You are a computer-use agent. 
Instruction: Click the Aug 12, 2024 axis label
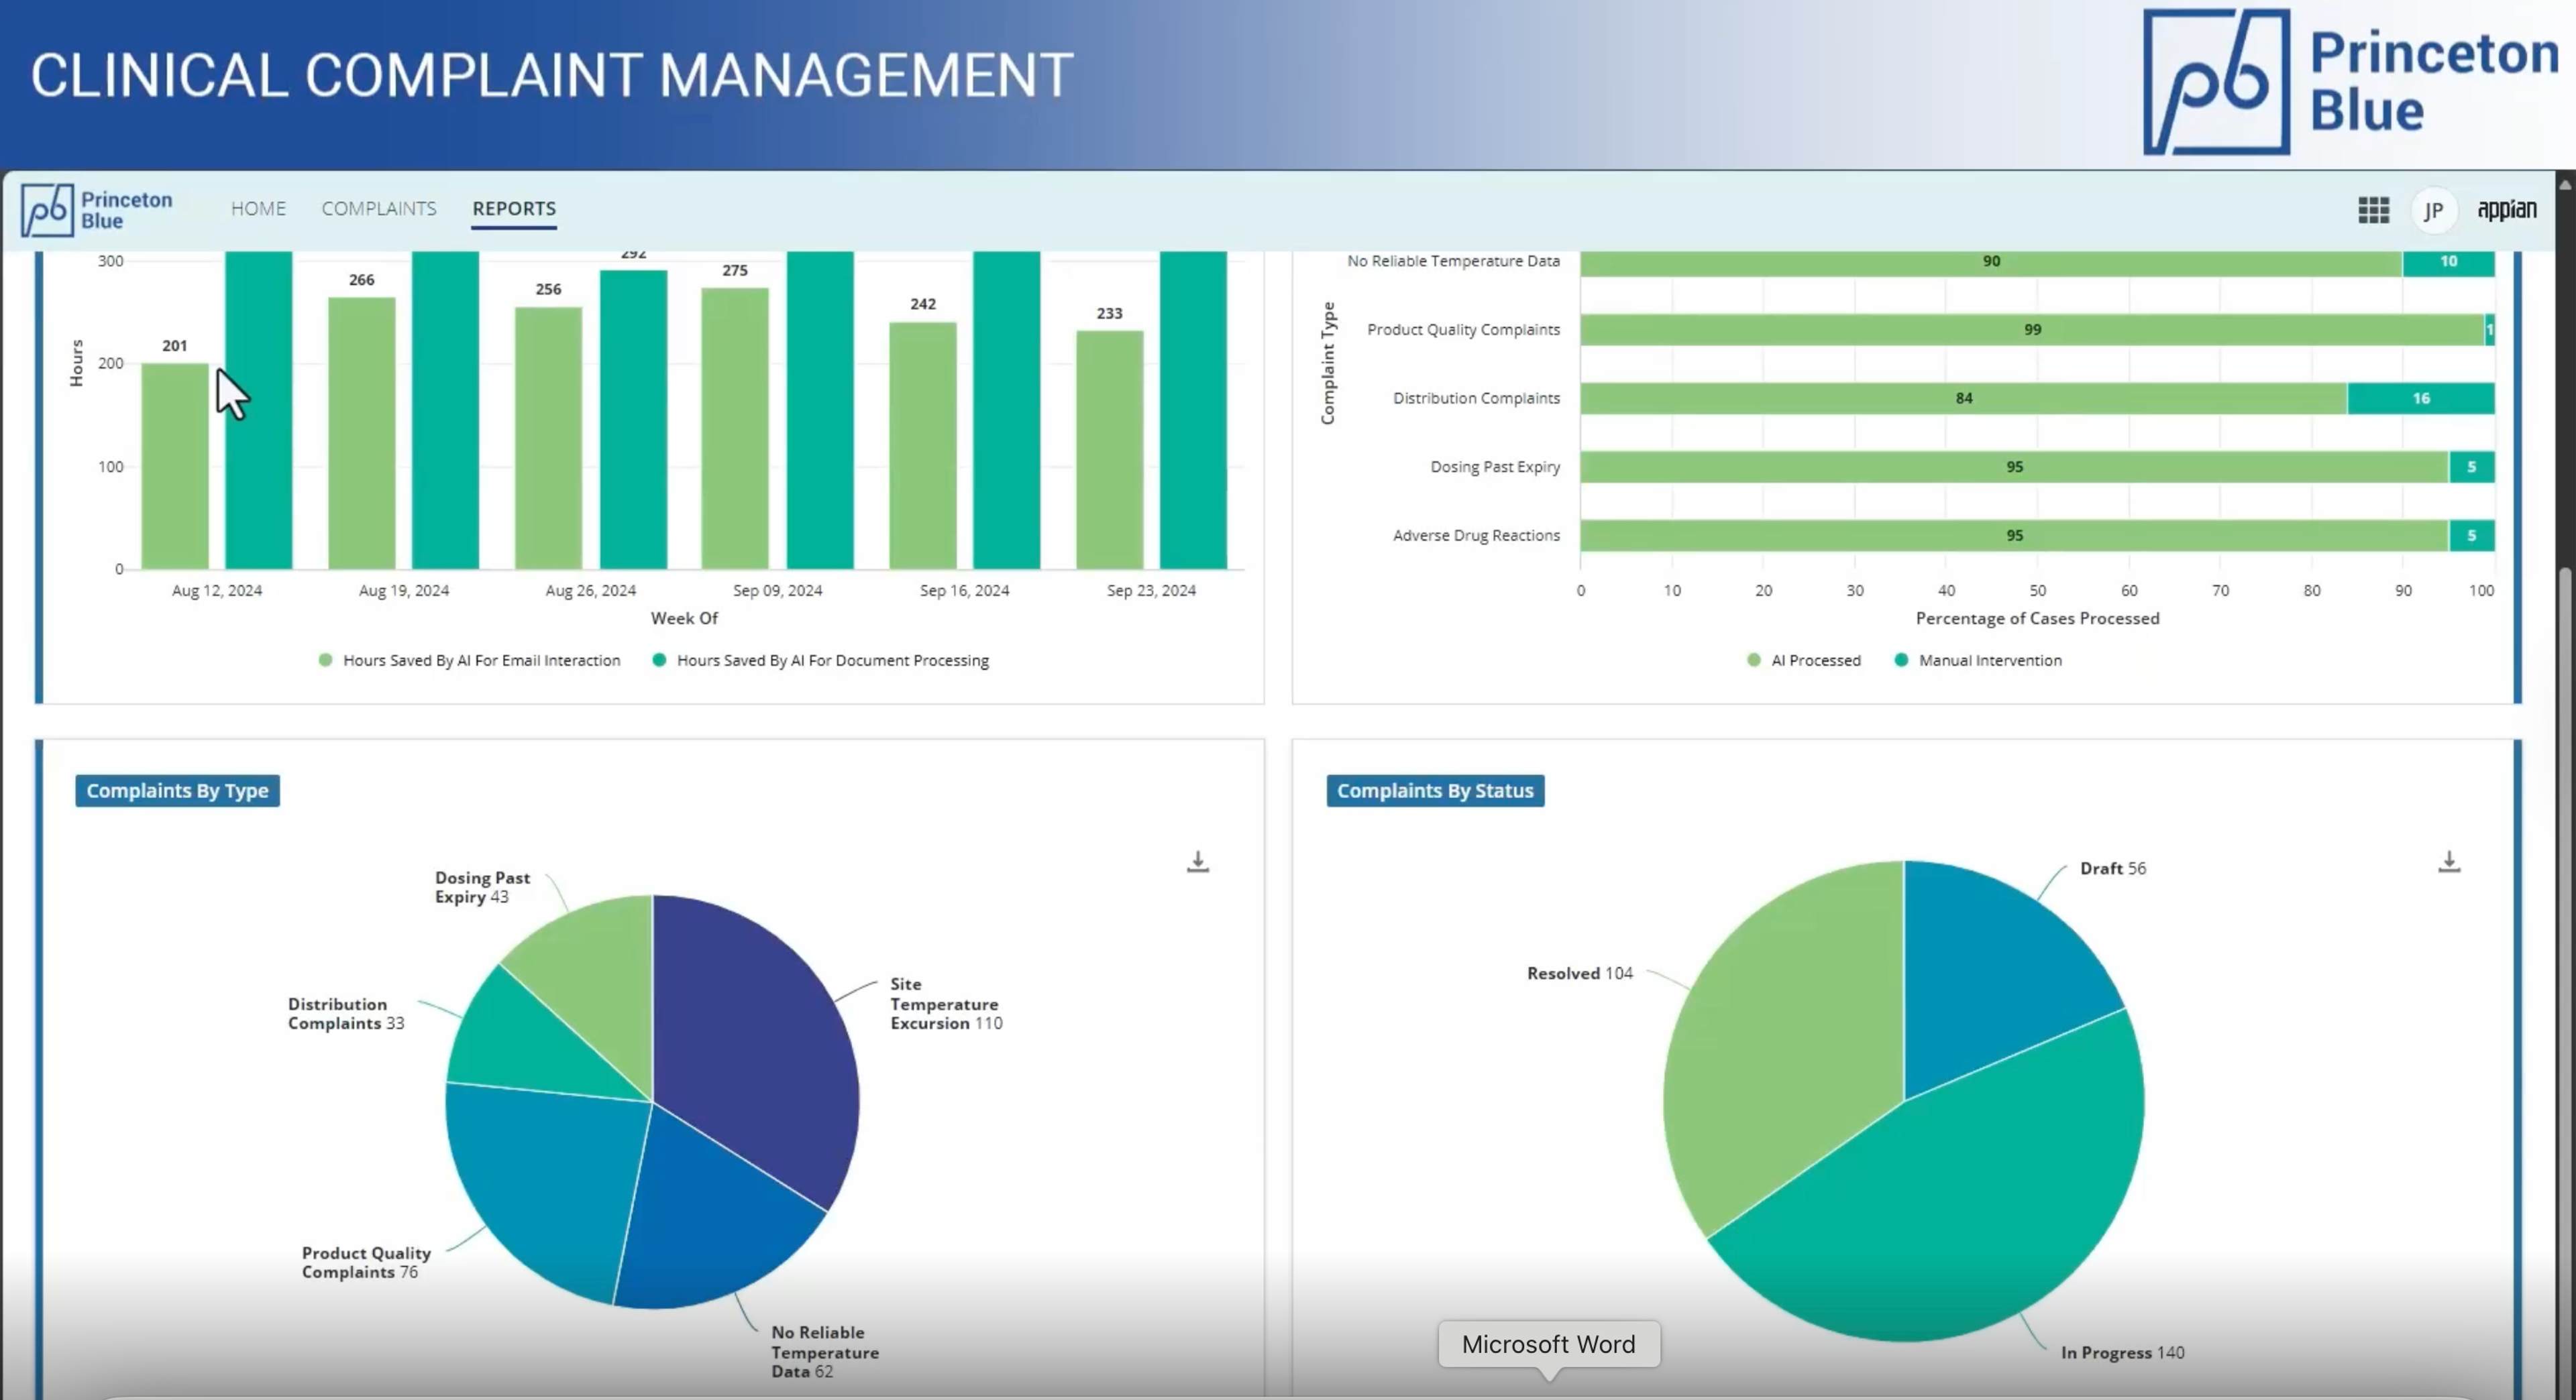click(x=217, y=591)
